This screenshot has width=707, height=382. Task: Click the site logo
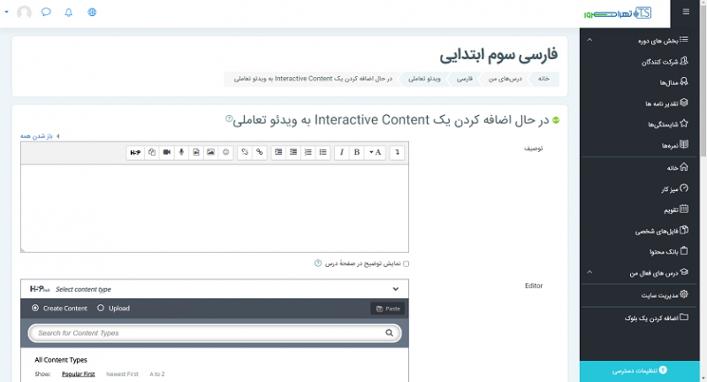click(x=618, y=13)
